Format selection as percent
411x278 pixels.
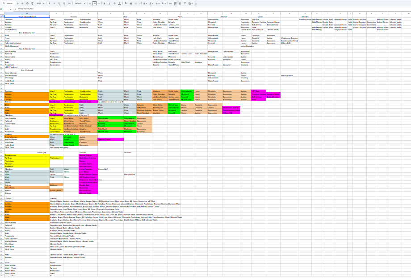(x=54, y=4)
